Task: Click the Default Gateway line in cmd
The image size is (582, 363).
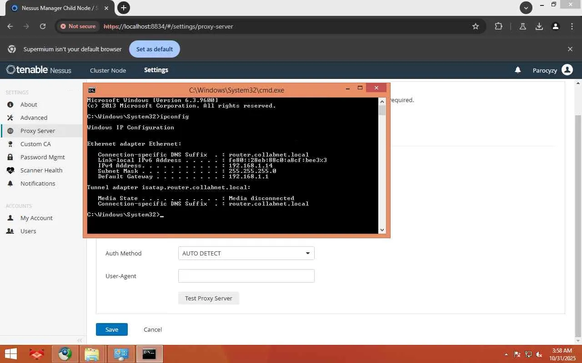Action: point(183,177)
